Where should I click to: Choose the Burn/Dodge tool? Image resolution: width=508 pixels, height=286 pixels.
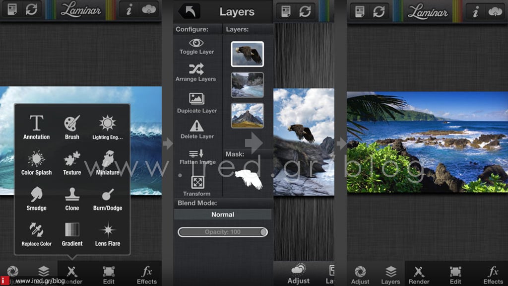[x=107, y=198]
